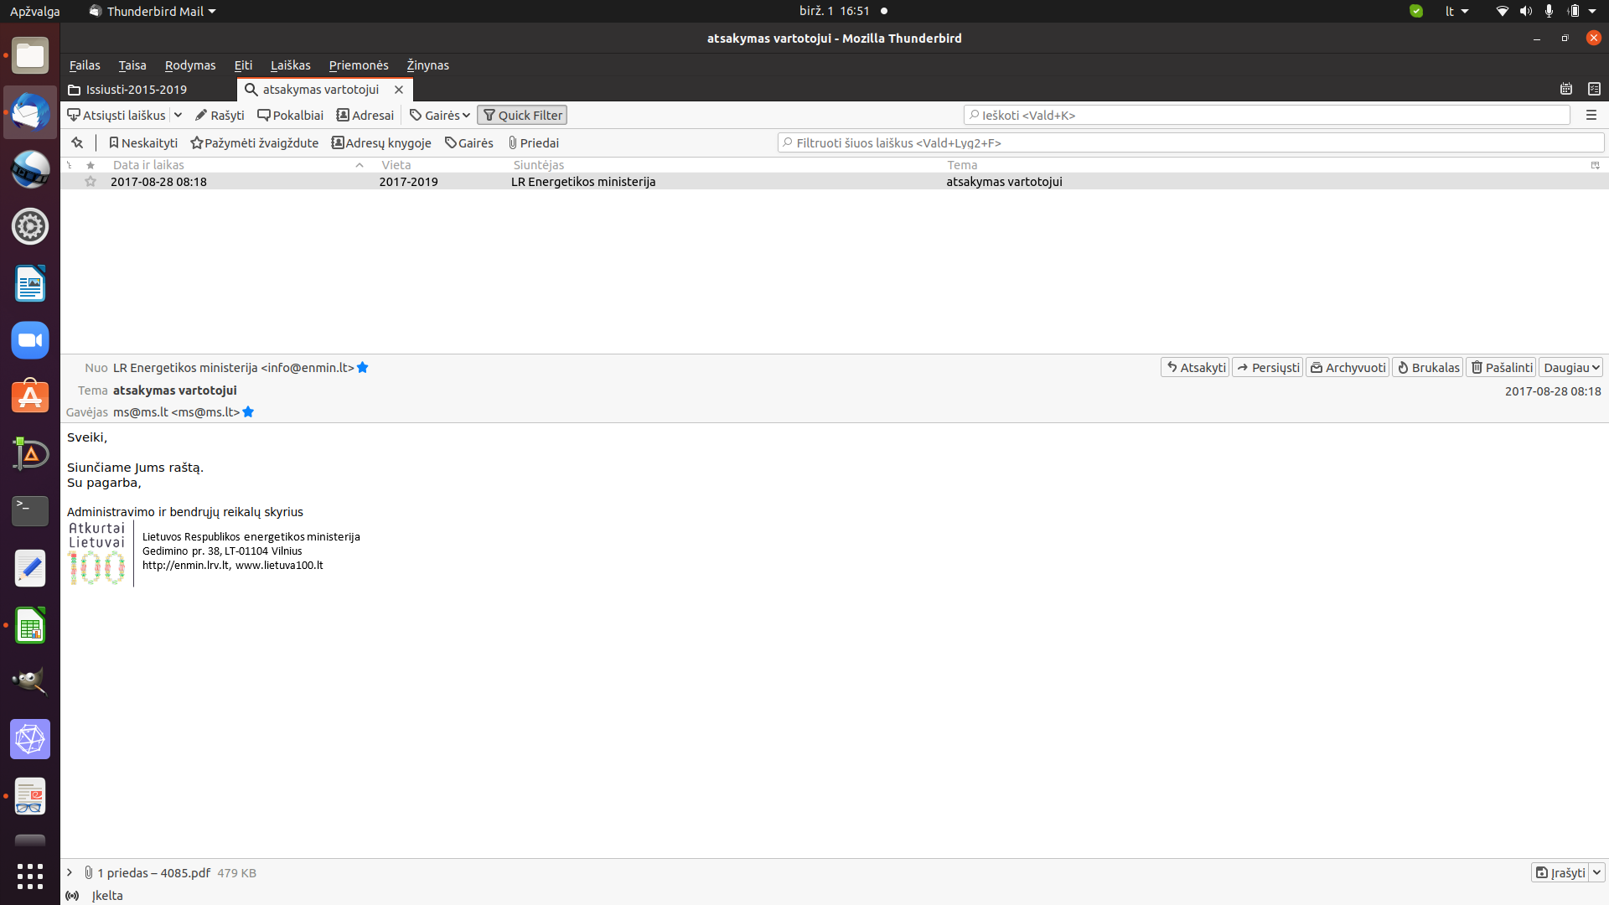Image resolution: width=1609 pixels, height=905 pixels.
Task: Sort by the Siuntėjas column header
Action: (724, 165)
